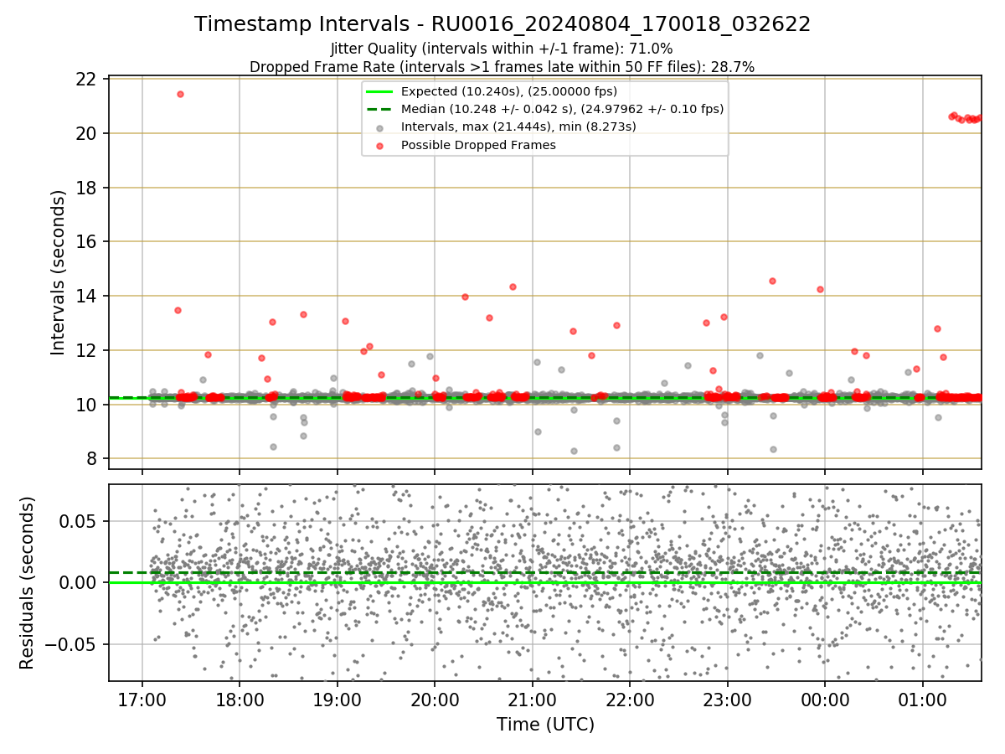1005x754 pixels.
Task: Click the '21:00' x-axis tick label
Action: coord(532,700)
